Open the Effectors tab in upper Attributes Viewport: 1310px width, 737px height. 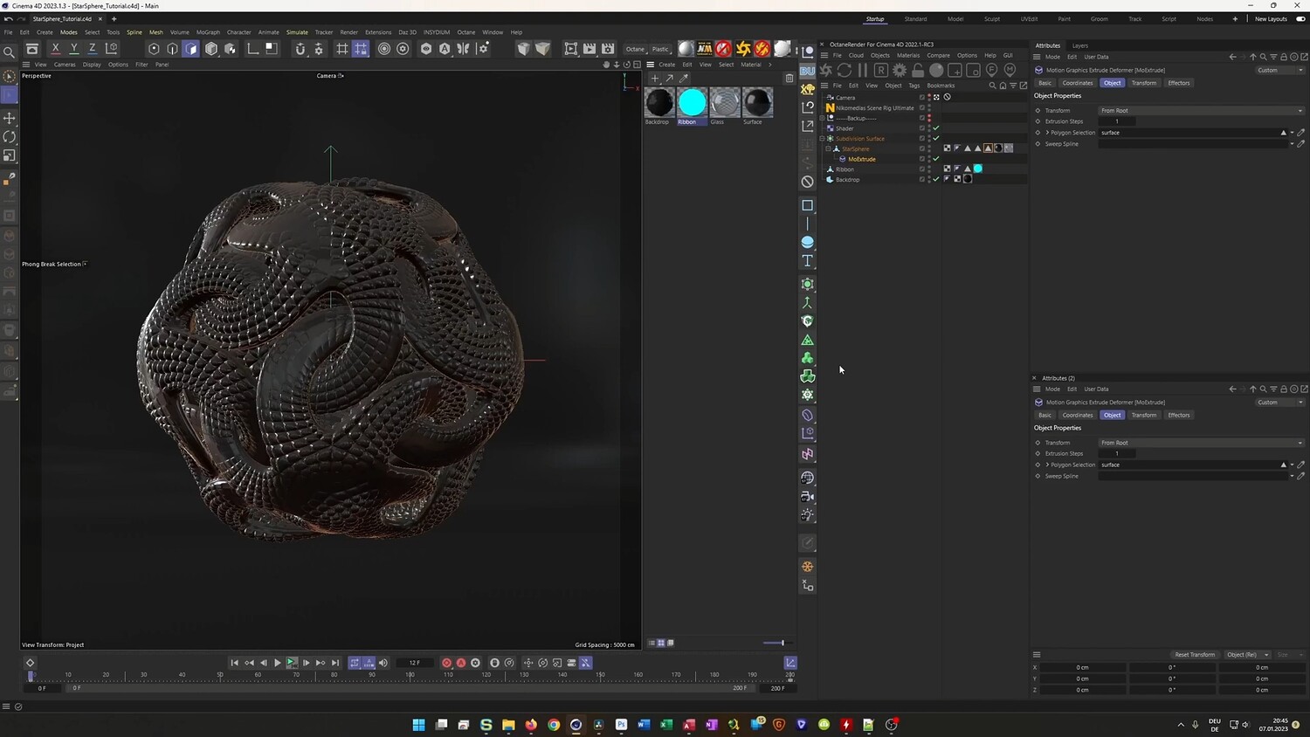pos(1179,83)
